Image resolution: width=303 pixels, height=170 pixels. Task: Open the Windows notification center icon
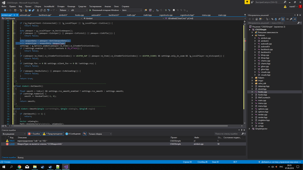tap(298, 167)
